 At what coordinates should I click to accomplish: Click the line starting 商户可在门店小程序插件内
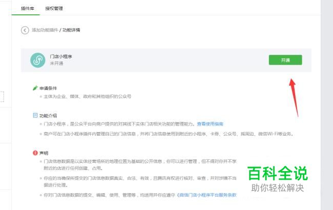coord(169,134)
